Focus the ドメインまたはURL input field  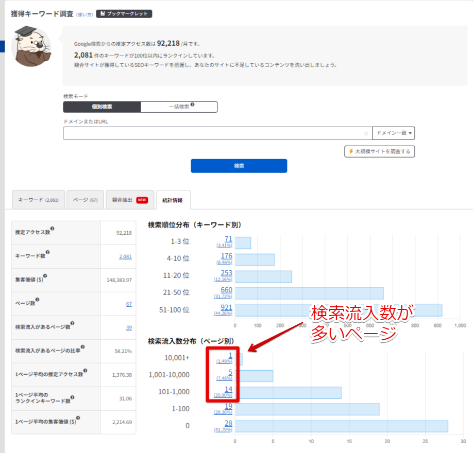point(211,133)
